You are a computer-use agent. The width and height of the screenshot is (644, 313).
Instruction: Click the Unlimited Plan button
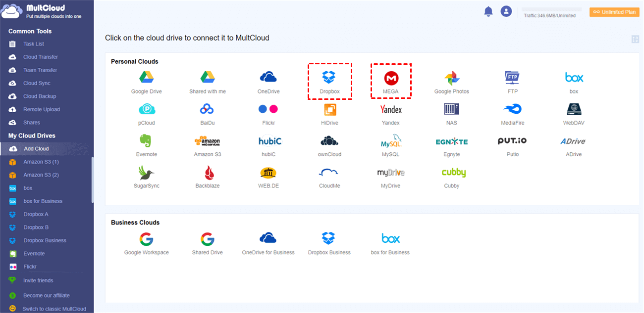tap(614, 12)
